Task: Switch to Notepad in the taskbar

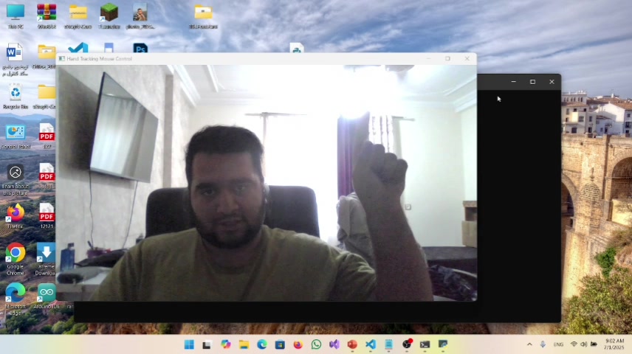Action: (388, 344)
